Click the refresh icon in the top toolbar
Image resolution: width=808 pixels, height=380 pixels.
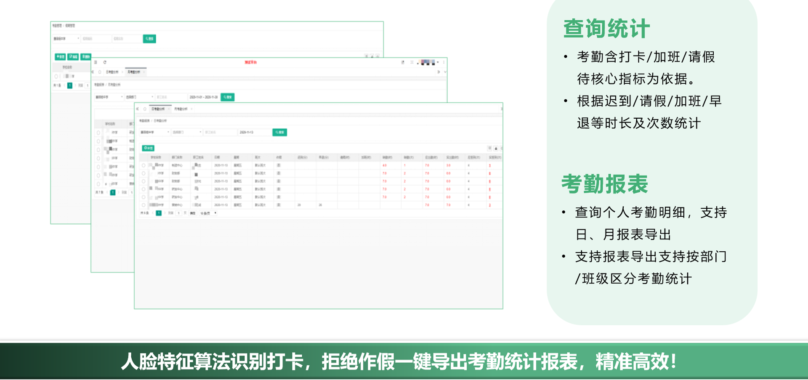pos(105,62)
